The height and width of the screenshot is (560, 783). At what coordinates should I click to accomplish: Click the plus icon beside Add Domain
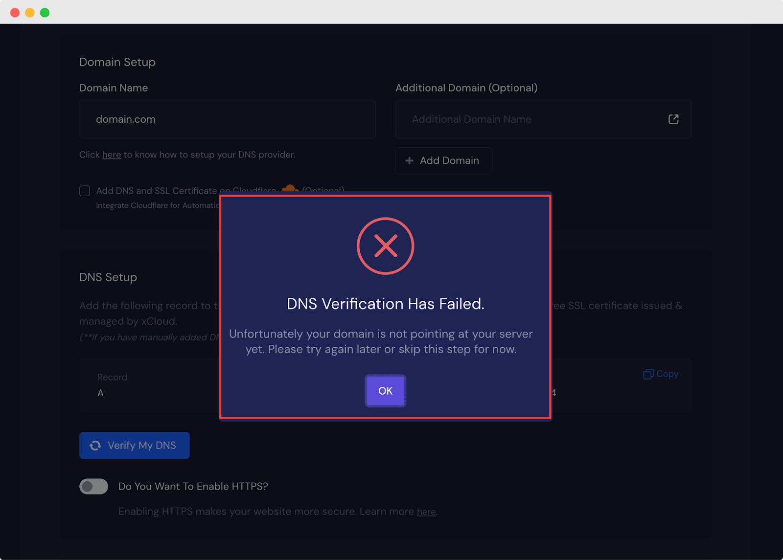click(x=409, y=160)
